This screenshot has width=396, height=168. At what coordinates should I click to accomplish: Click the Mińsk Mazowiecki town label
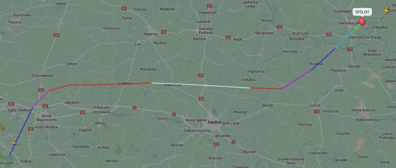click(47, 118)
